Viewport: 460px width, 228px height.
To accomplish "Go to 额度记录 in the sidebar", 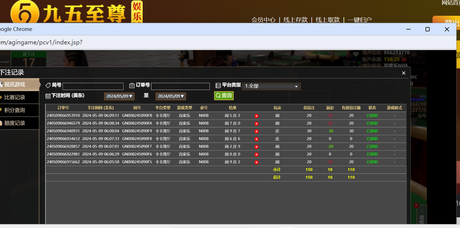I will 19,123.
